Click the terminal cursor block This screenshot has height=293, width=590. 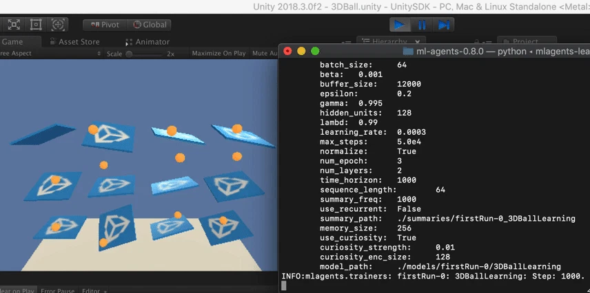coord(284,286)
